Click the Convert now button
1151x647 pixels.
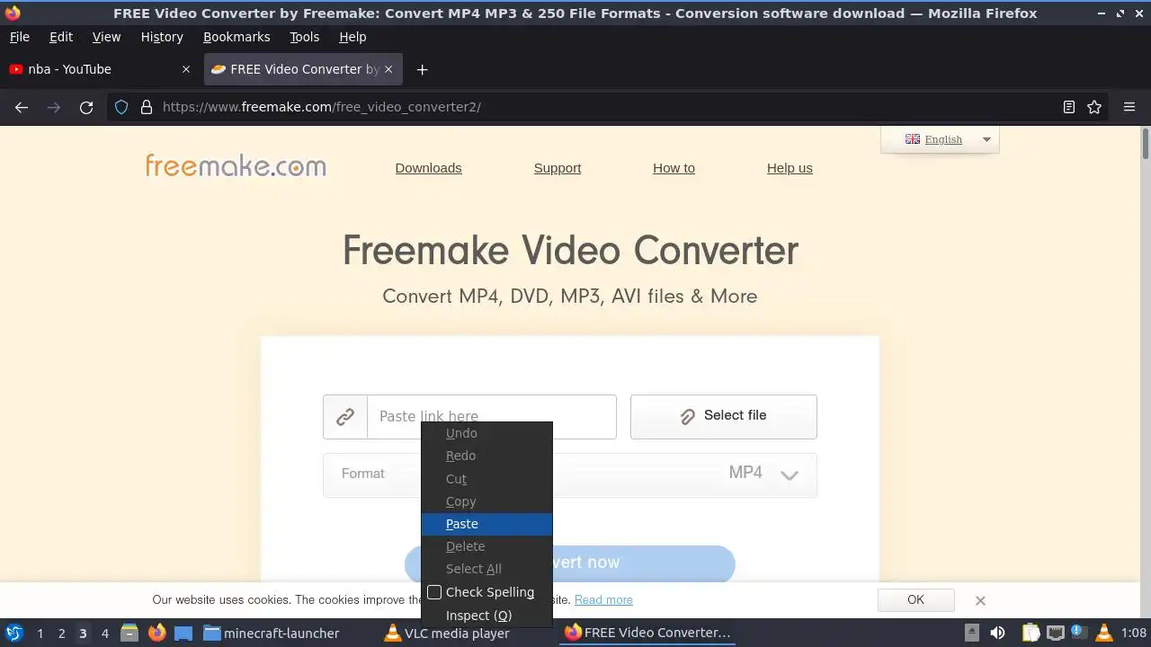point(570,563)
